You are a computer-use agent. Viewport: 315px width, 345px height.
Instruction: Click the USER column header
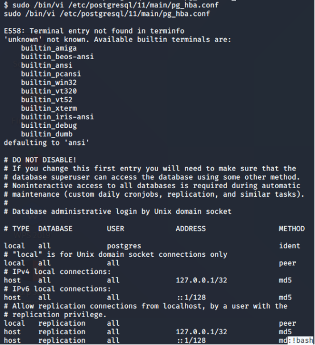tap(115, 228)
